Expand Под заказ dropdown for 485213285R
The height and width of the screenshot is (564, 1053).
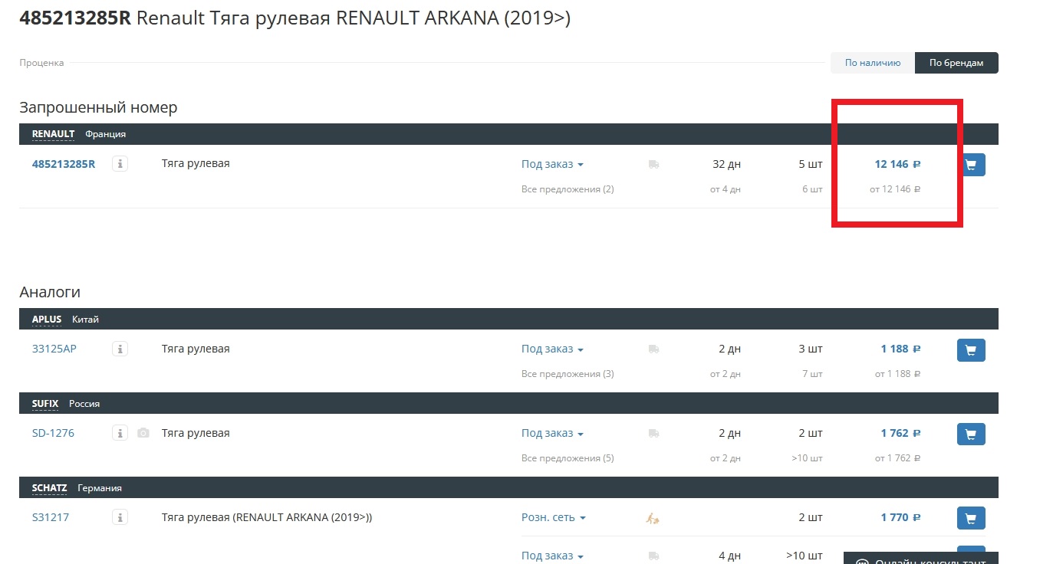pyautogui.click(x=552, y=164)
